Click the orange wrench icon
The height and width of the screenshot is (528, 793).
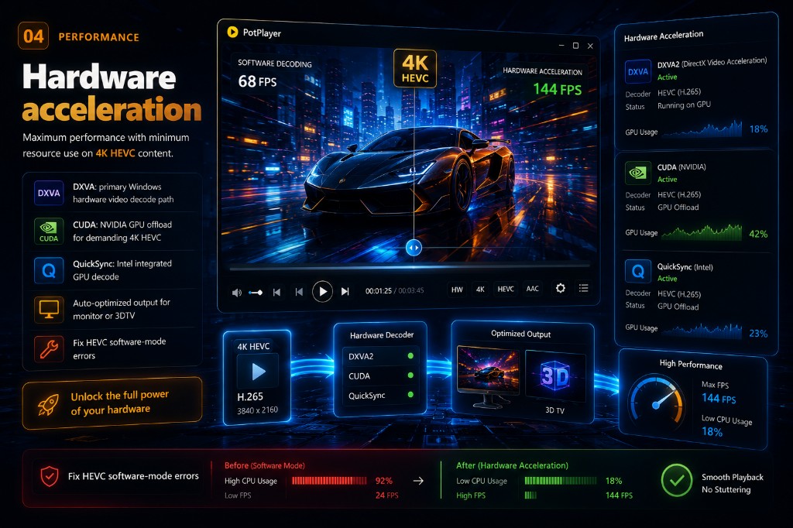pos(49,348)
